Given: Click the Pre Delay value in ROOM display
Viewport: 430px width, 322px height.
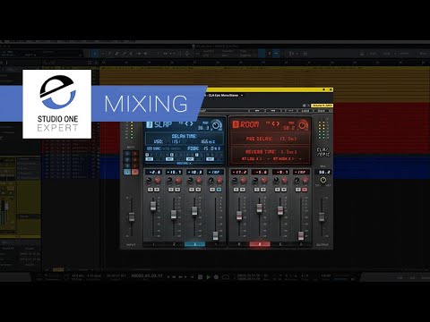Looking at the screenshot, I should click(288, 139).
